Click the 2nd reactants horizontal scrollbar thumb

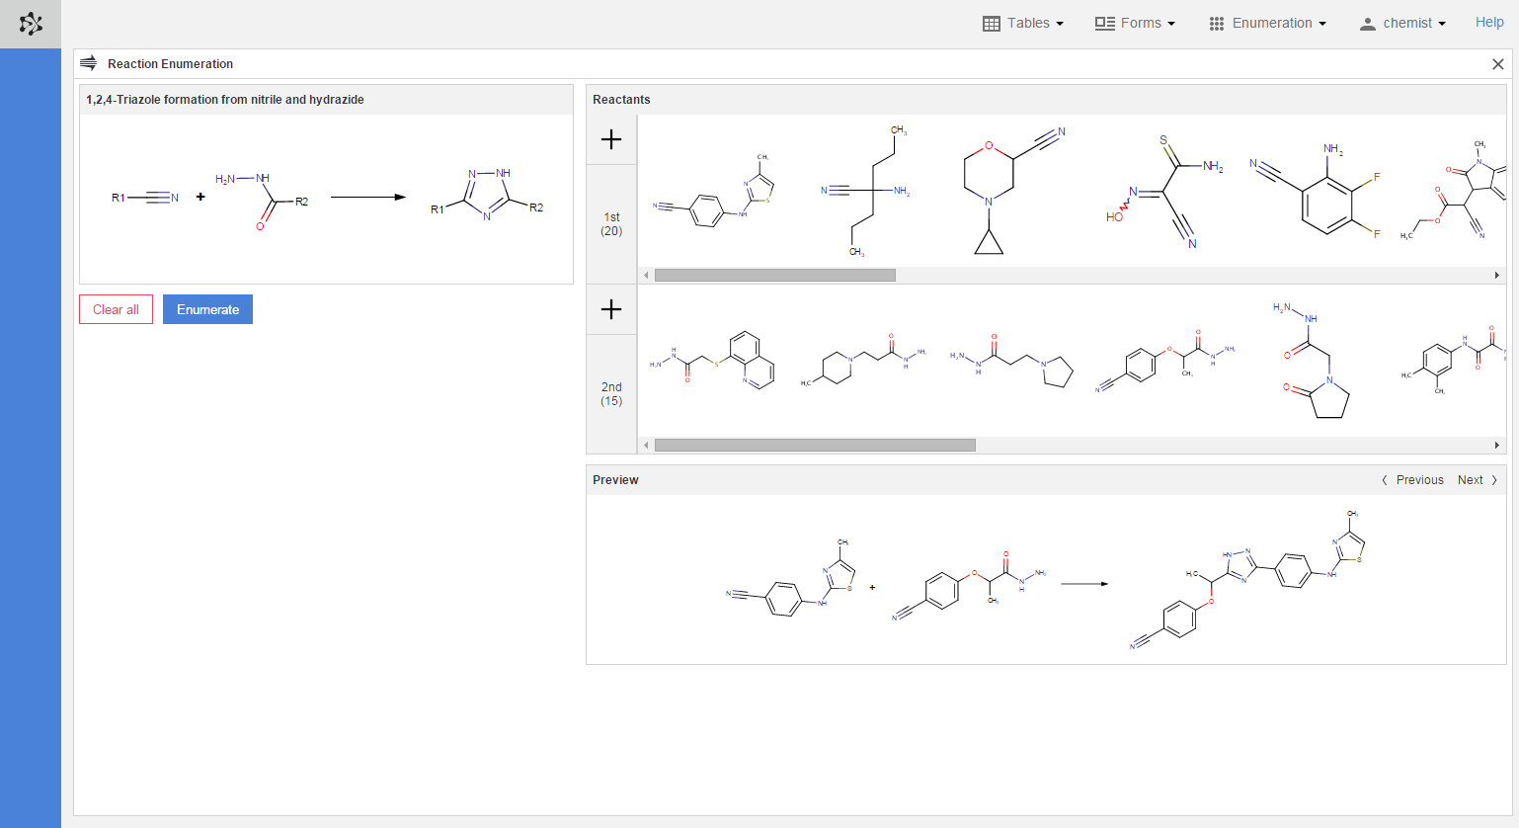point(815,446)
